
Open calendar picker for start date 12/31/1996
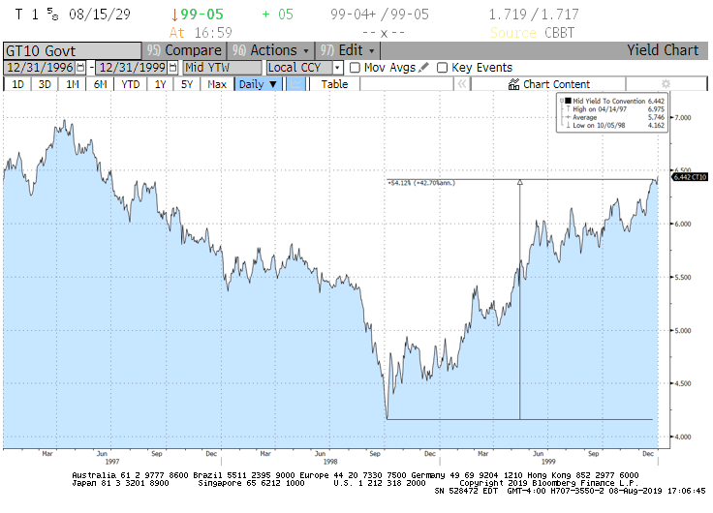[79, 68]
